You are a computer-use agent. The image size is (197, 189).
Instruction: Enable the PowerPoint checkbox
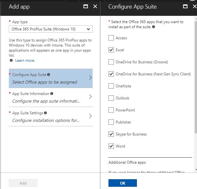coord(111,110)
